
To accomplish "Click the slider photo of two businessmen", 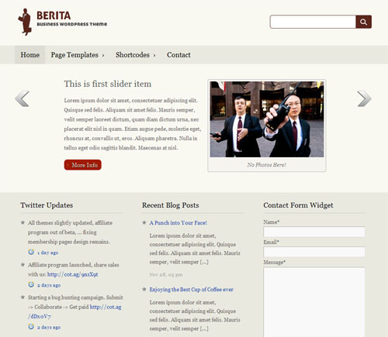I will click(267, 119).
